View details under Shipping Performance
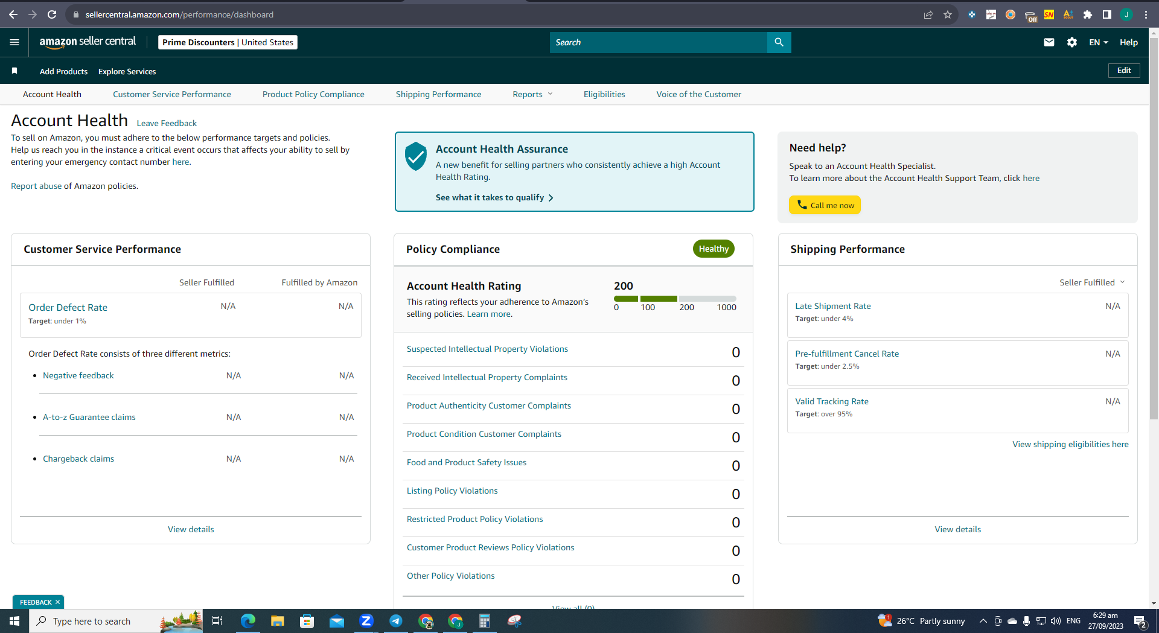The image size is (1159, 633). coord(958,529)
